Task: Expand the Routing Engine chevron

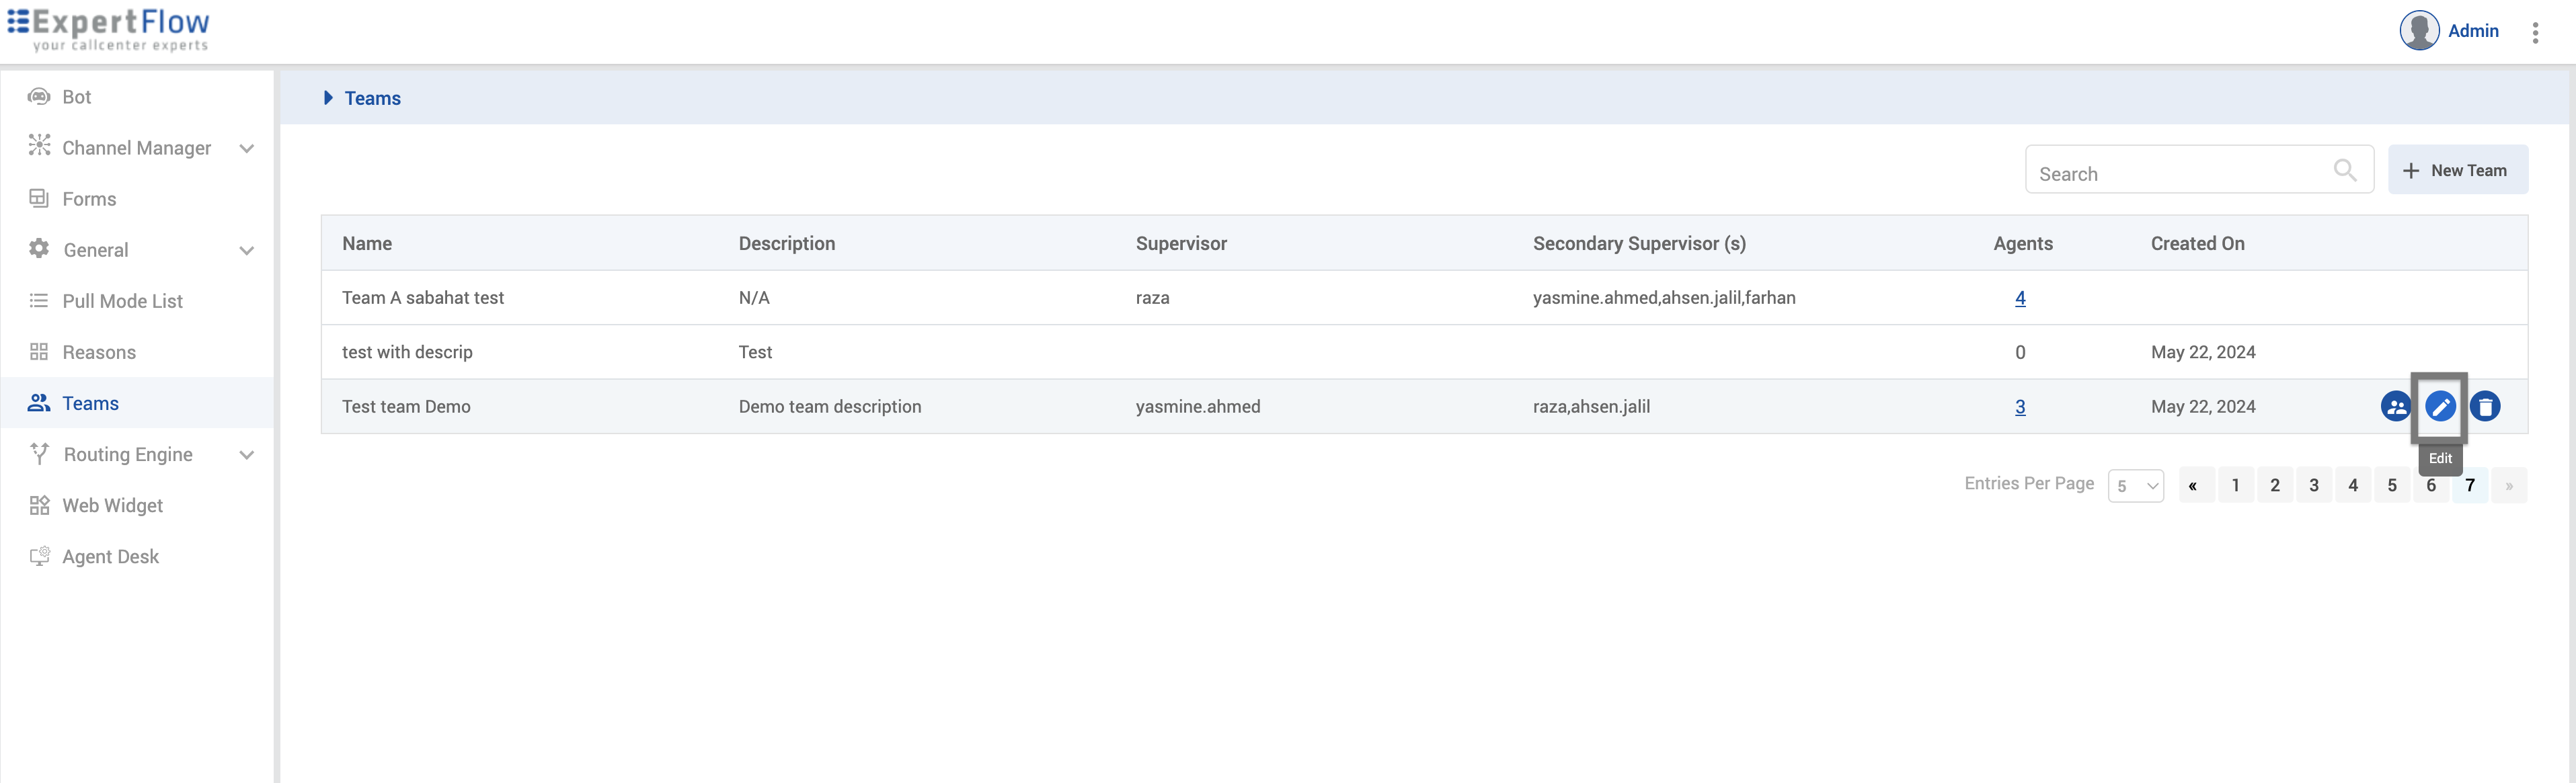Action: tap(247, 455)
